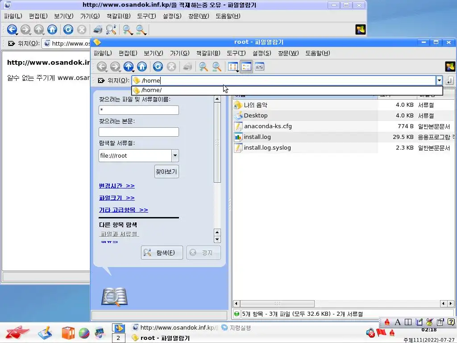This screenshot has height=343, width=457.
Task: Click the Back arrow in root window toolbar
Action: [102, 67]
